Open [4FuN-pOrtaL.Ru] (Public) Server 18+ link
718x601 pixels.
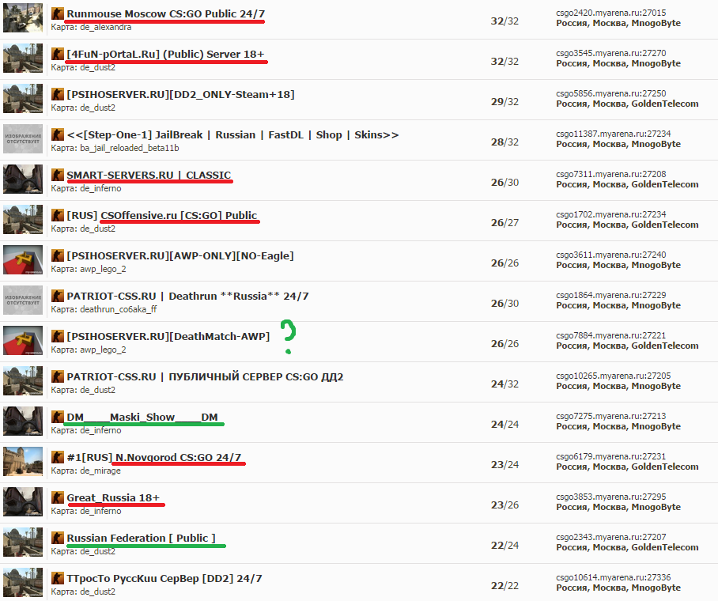coord(166,54)
